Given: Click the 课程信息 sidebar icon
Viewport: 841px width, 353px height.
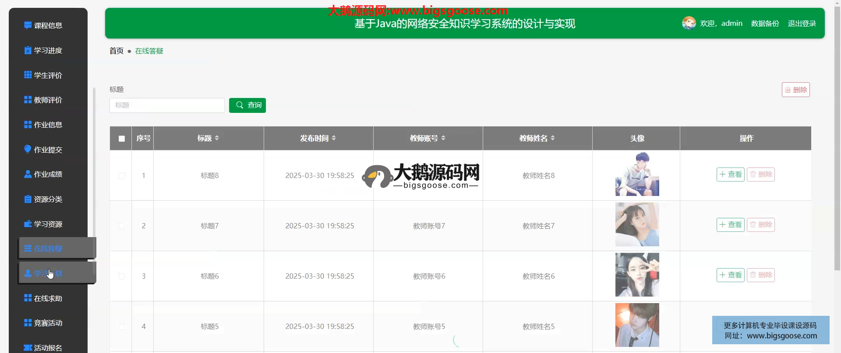Looking at the screenshot, I should 28,25.
